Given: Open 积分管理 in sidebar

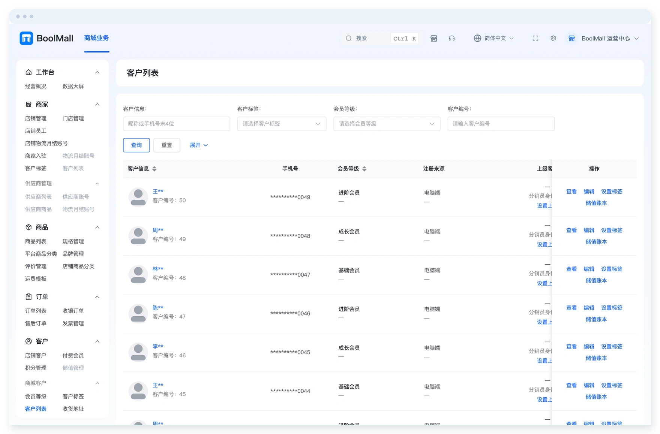Looking at the screenshot, I should (36, 368).
